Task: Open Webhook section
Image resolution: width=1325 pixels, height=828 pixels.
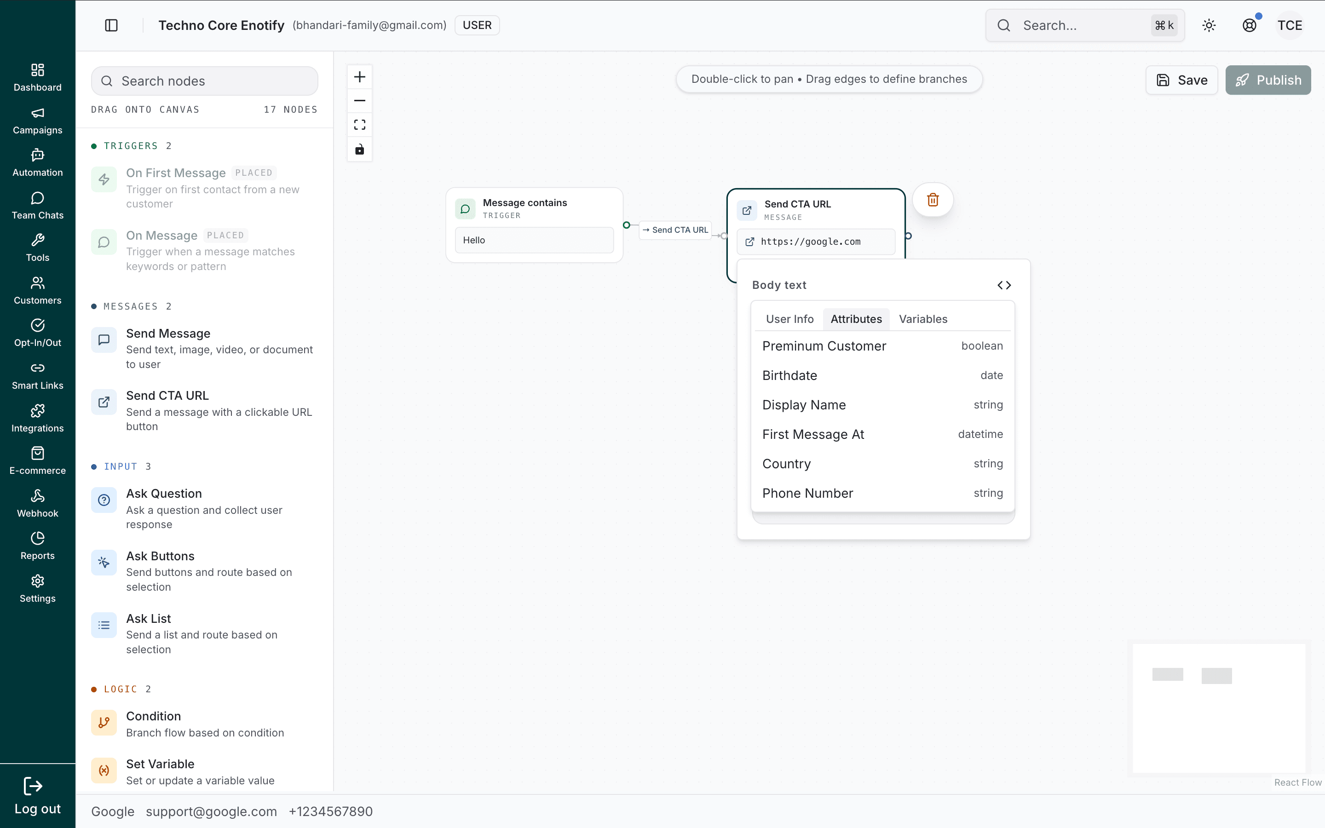Action: pyautogui.click(x=37, y=503)
